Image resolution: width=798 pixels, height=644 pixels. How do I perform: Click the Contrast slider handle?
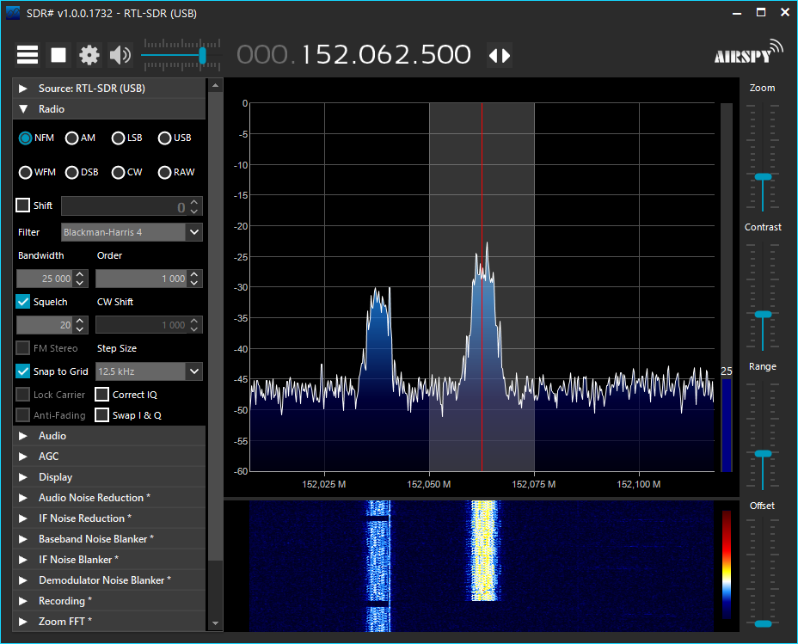pos(763,315)
